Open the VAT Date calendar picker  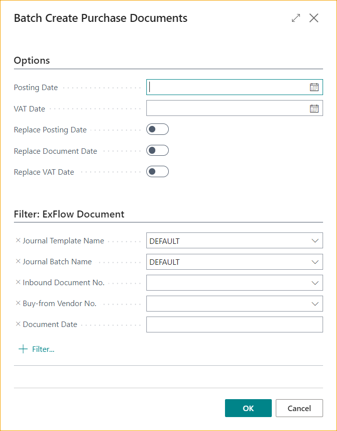tap(314, 108)
